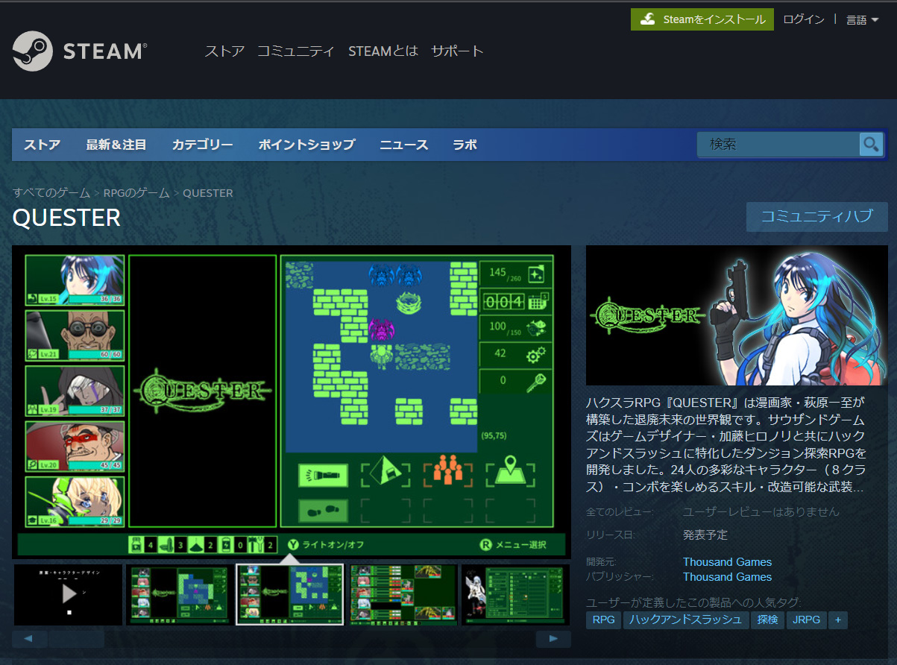
Task: Select the highlighted third screenshot thumbnail
Action: click(290, 593)
